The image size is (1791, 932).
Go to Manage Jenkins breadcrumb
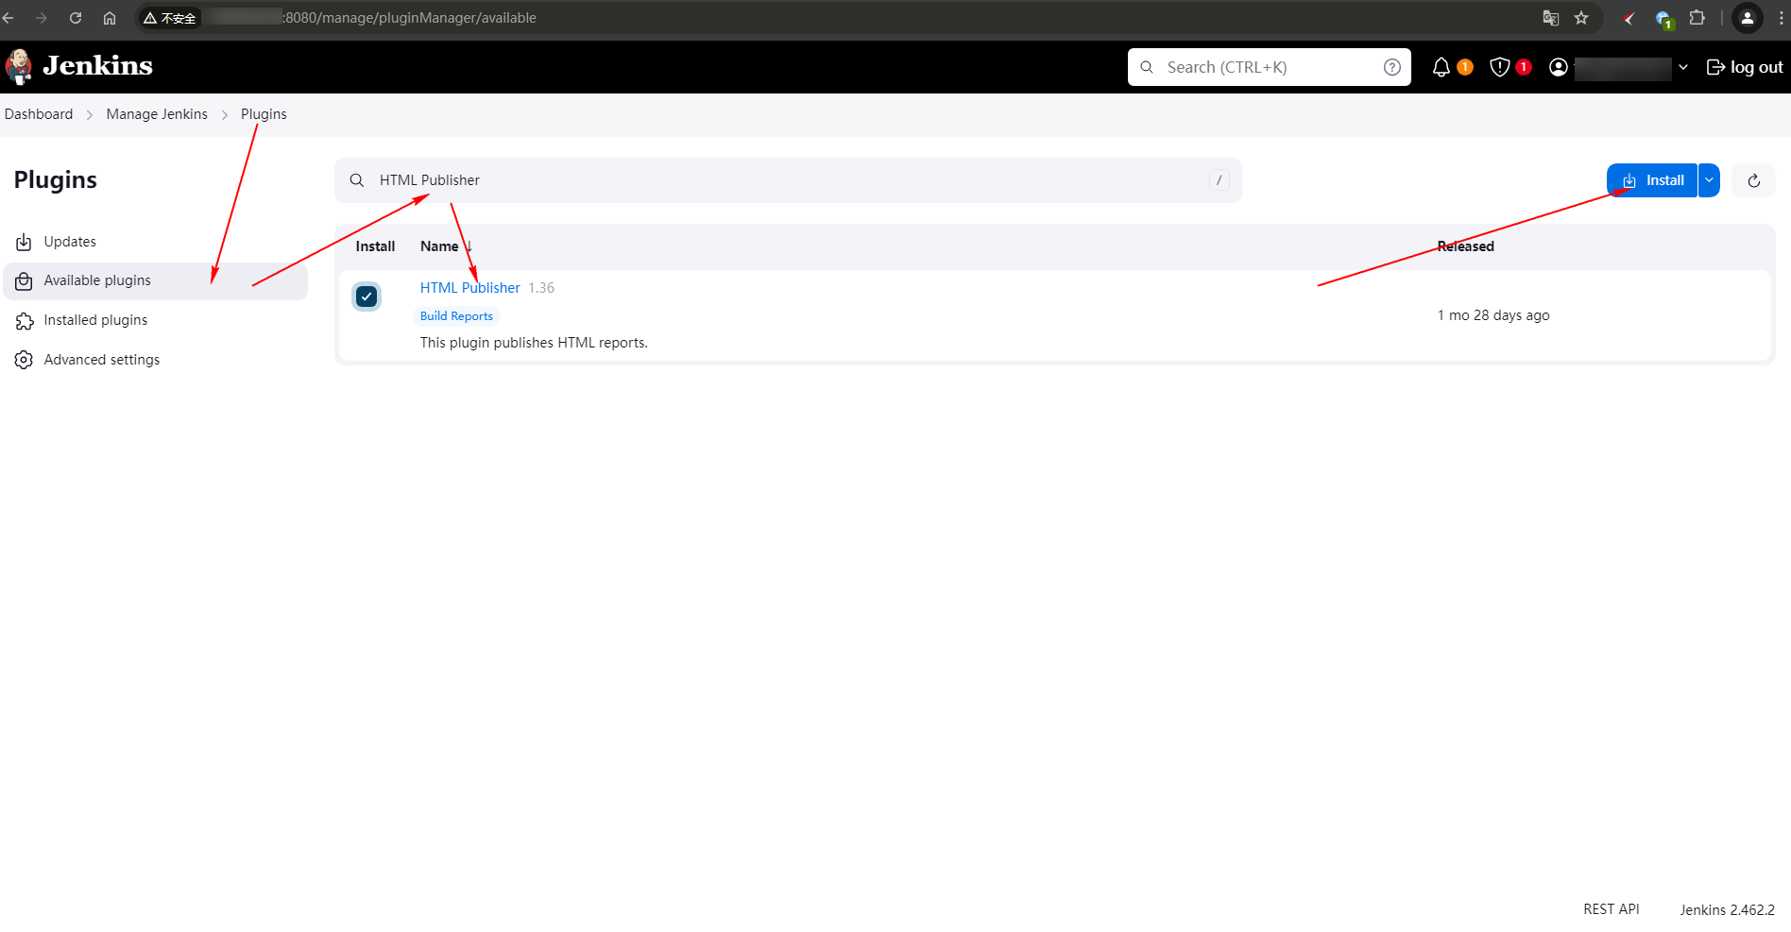pos(157,114)
